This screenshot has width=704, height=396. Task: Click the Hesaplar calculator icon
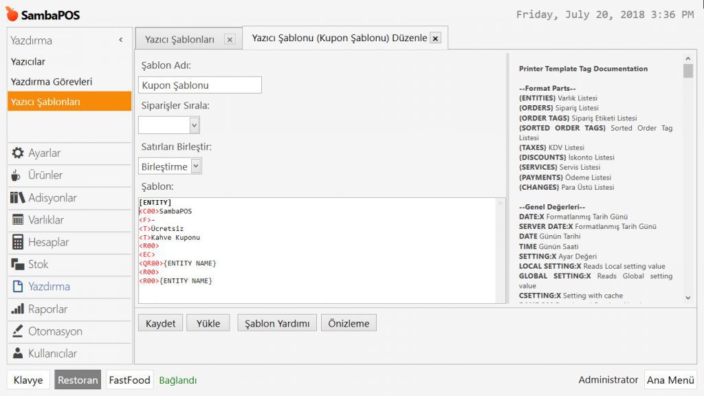click(x=18, y=242)
